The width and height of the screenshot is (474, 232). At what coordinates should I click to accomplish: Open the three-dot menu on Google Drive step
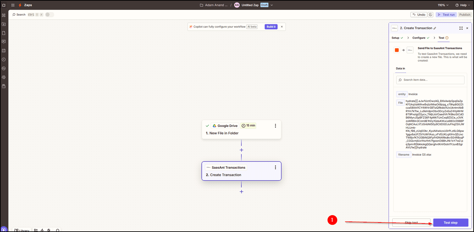[275, 126]
